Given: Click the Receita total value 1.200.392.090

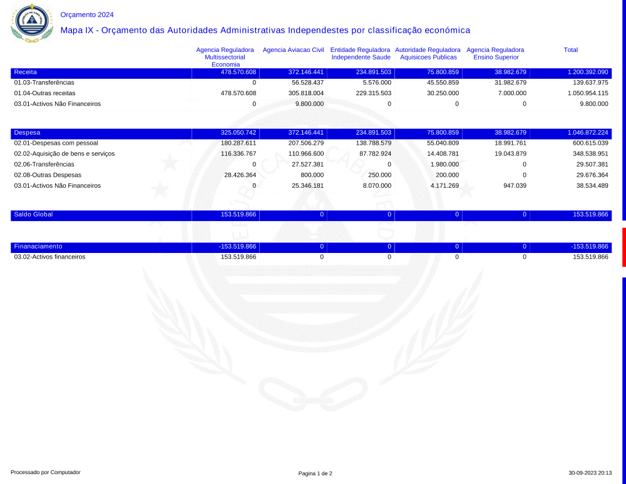Looking at the screenshot, I should click(x=587, y=72).
